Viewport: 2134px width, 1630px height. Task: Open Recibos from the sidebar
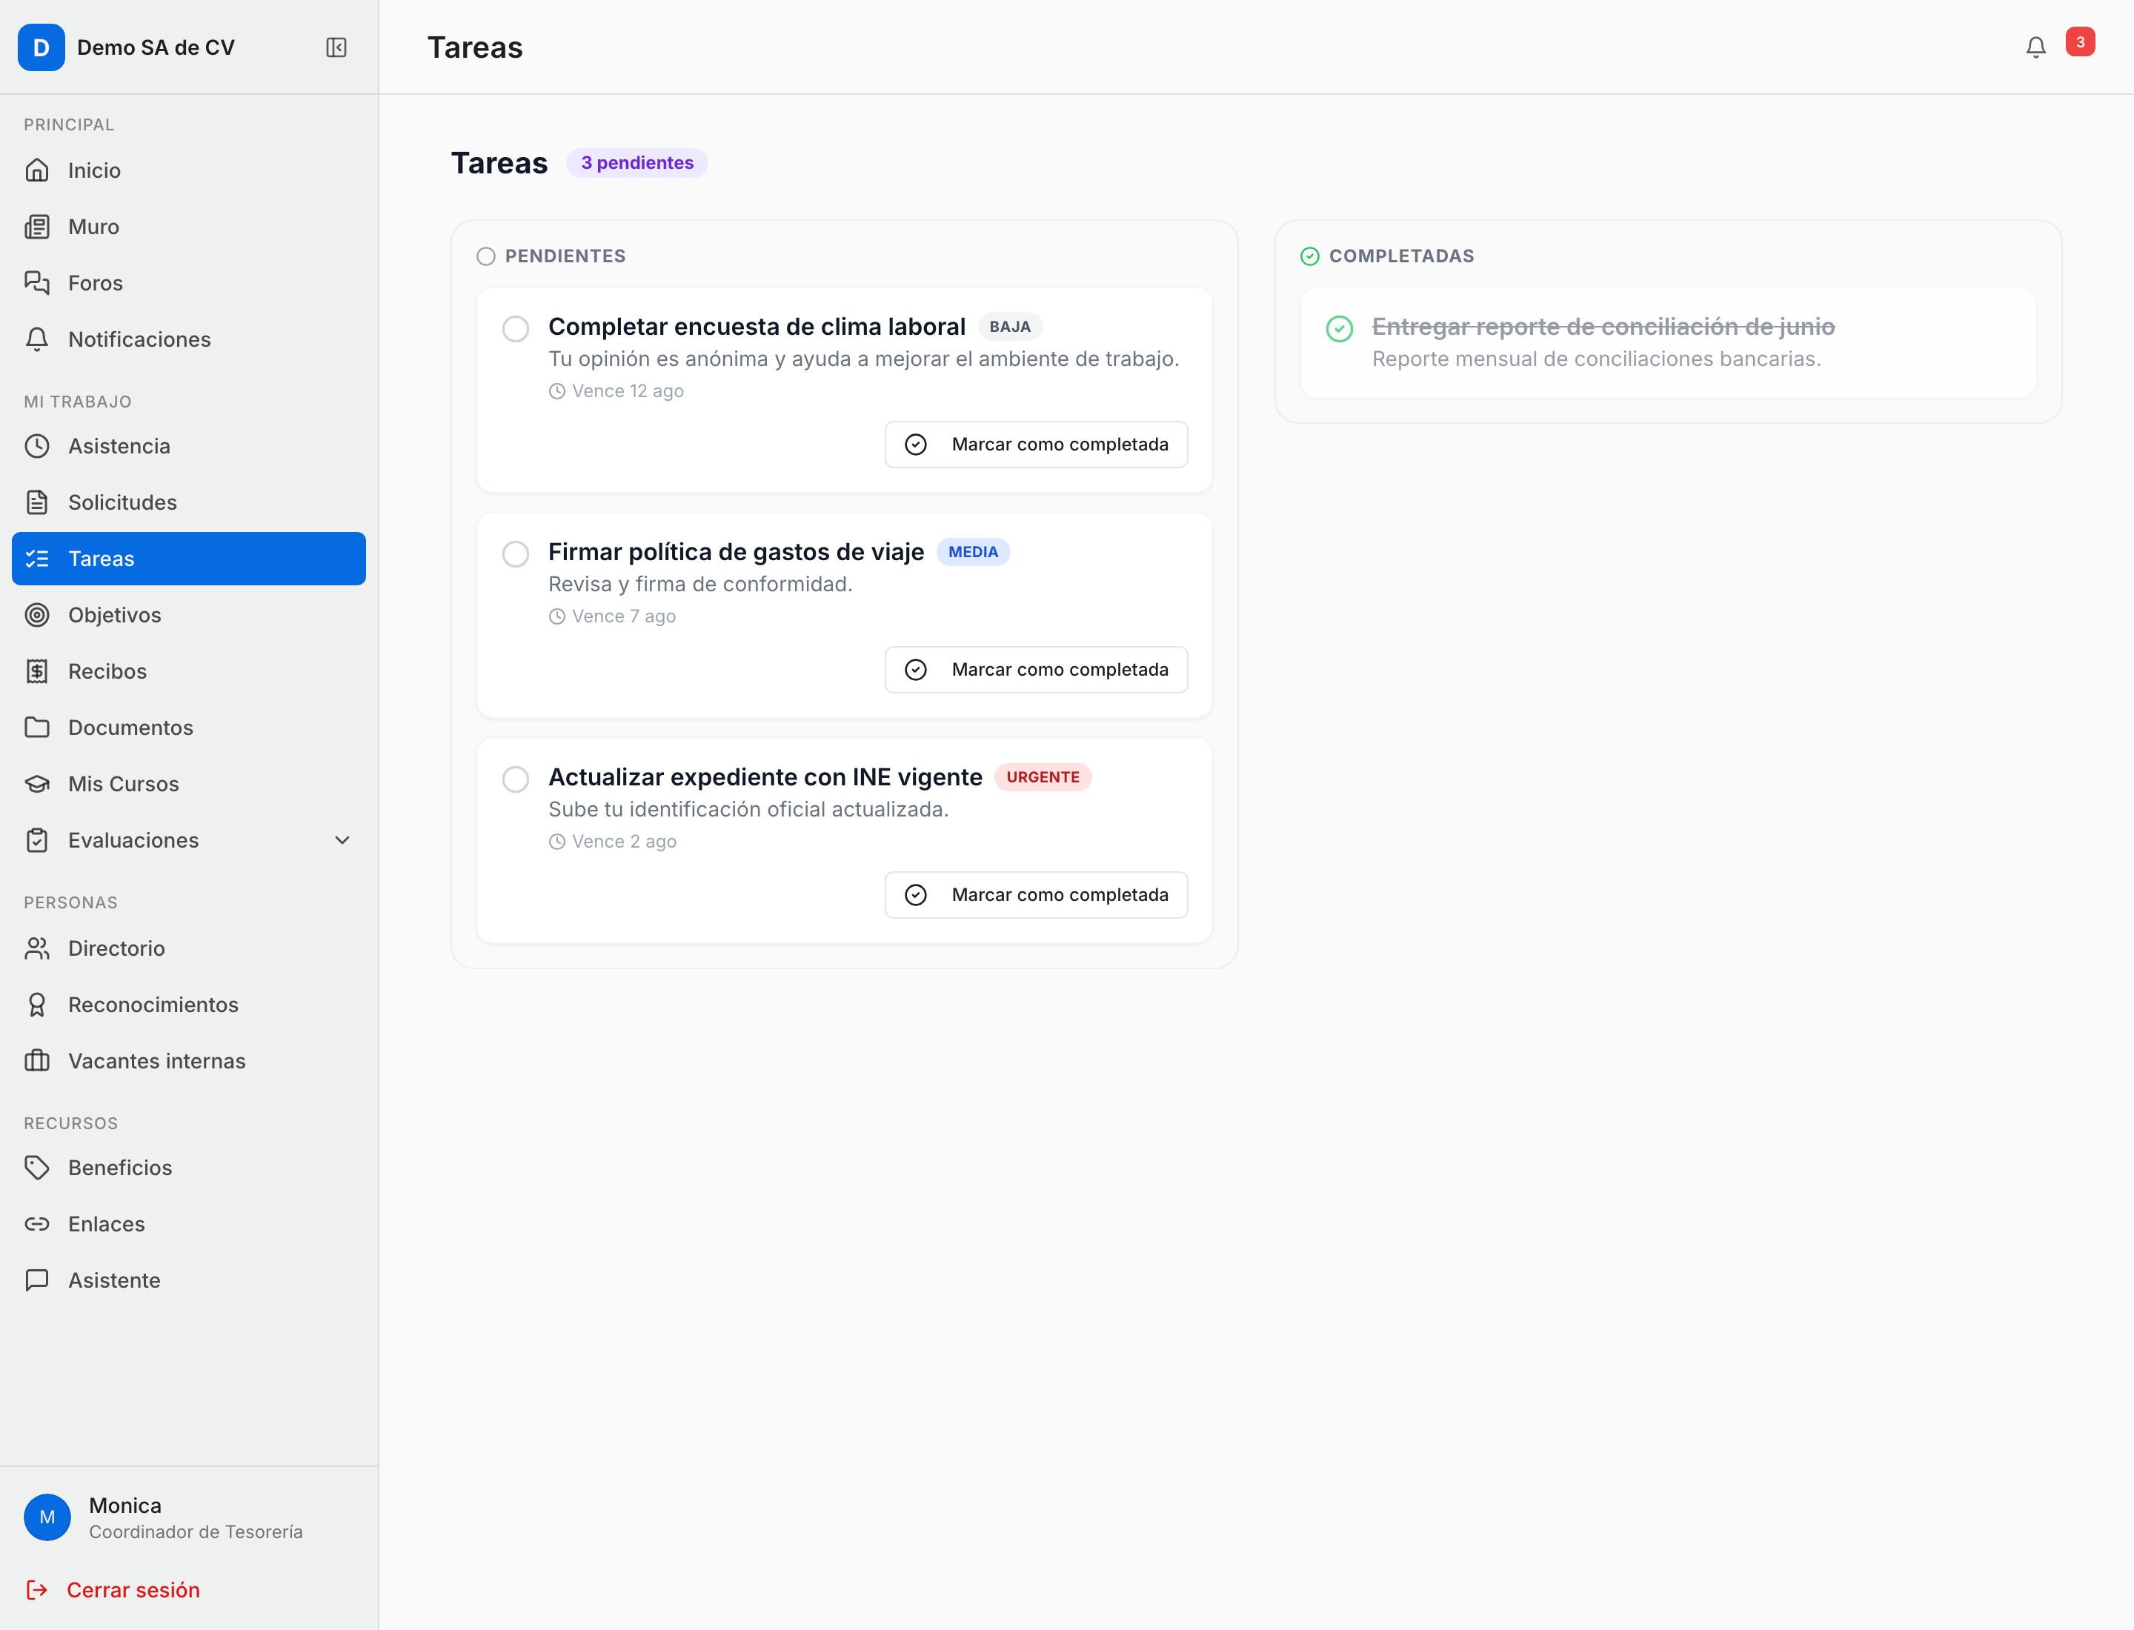point(188,671)
